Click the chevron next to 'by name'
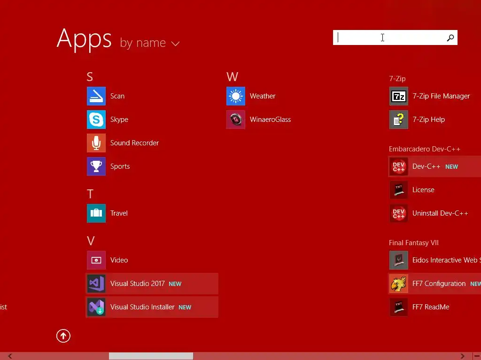Viewport: 481px width, 360px height. point(176,44)
